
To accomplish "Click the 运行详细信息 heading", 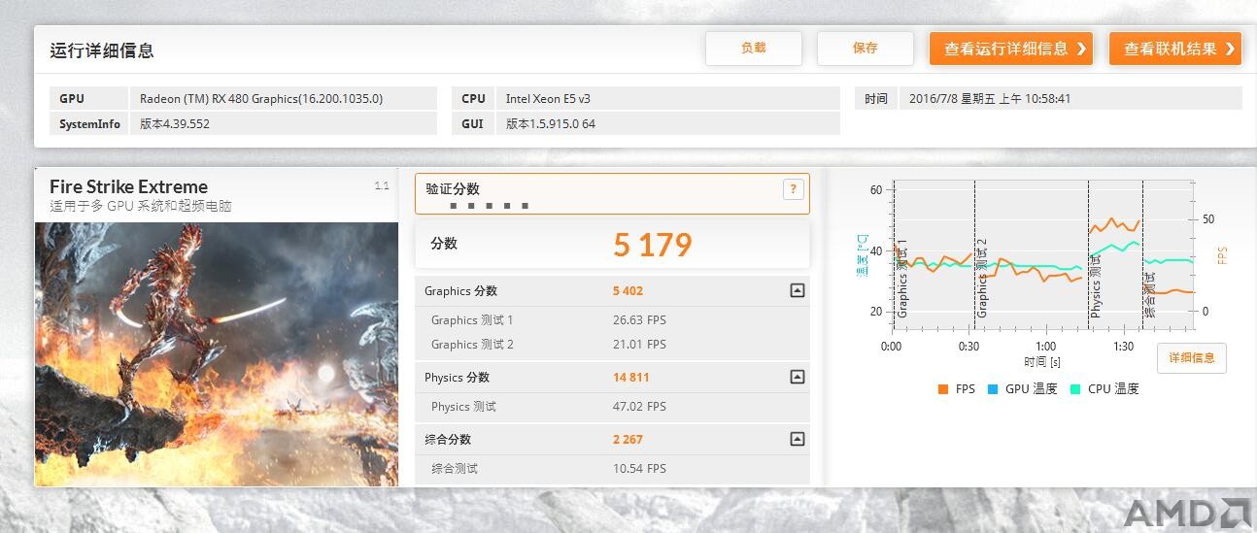I will [102, 51].
